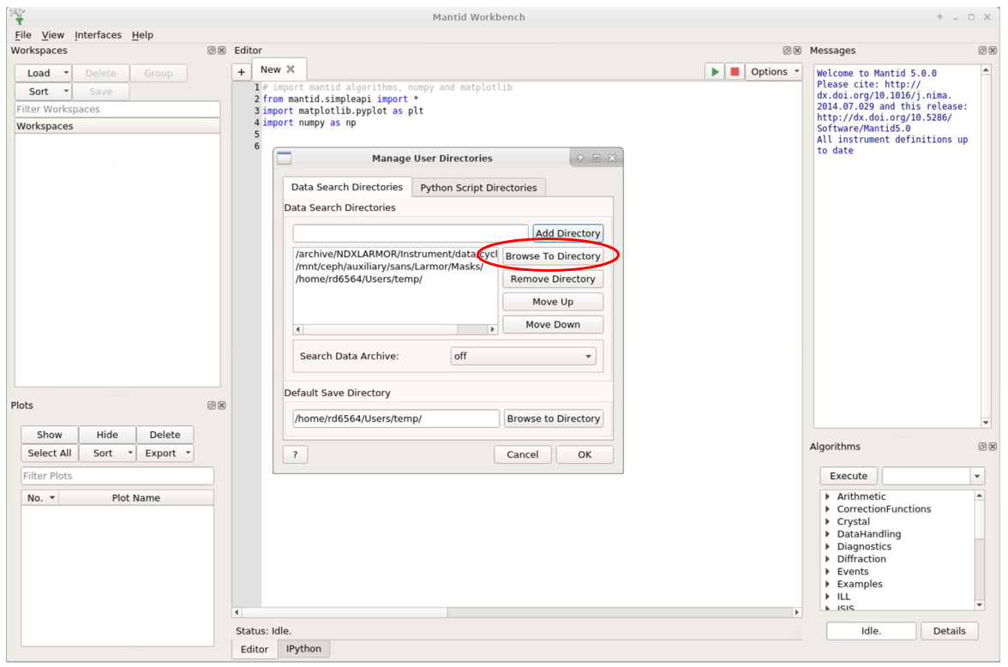Shade the Manage User Directories dialog

579,159
